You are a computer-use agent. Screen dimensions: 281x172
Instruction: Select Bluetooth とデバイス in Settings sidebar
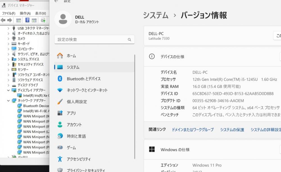pos(94,79)
